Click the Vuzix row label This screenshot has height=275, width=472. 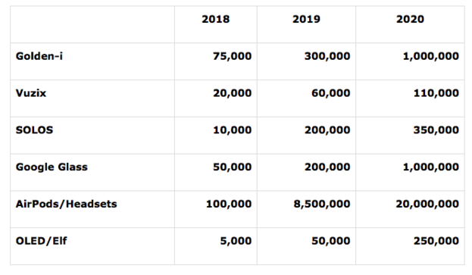point(31,93)
